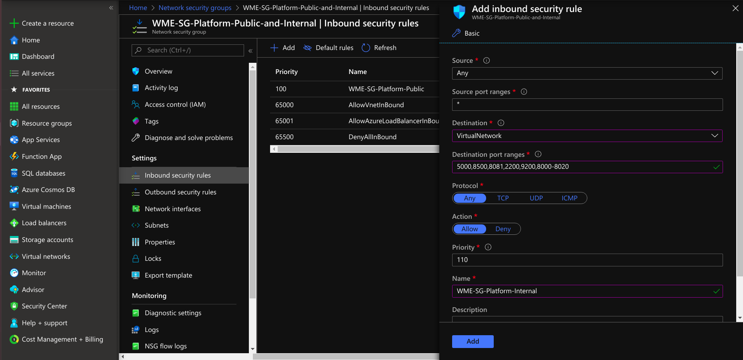The width and height of the screenshot is (743, 360).
Task: Click the Default rules eye icon
Action: (307, 48)
